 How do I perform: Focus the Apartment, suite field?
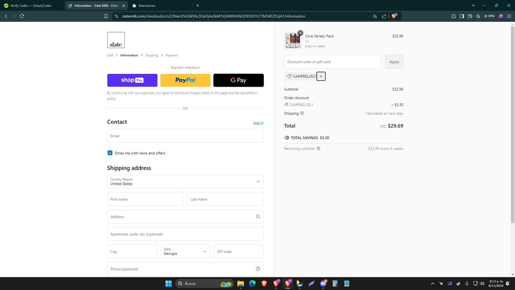(x=185, y=234)
